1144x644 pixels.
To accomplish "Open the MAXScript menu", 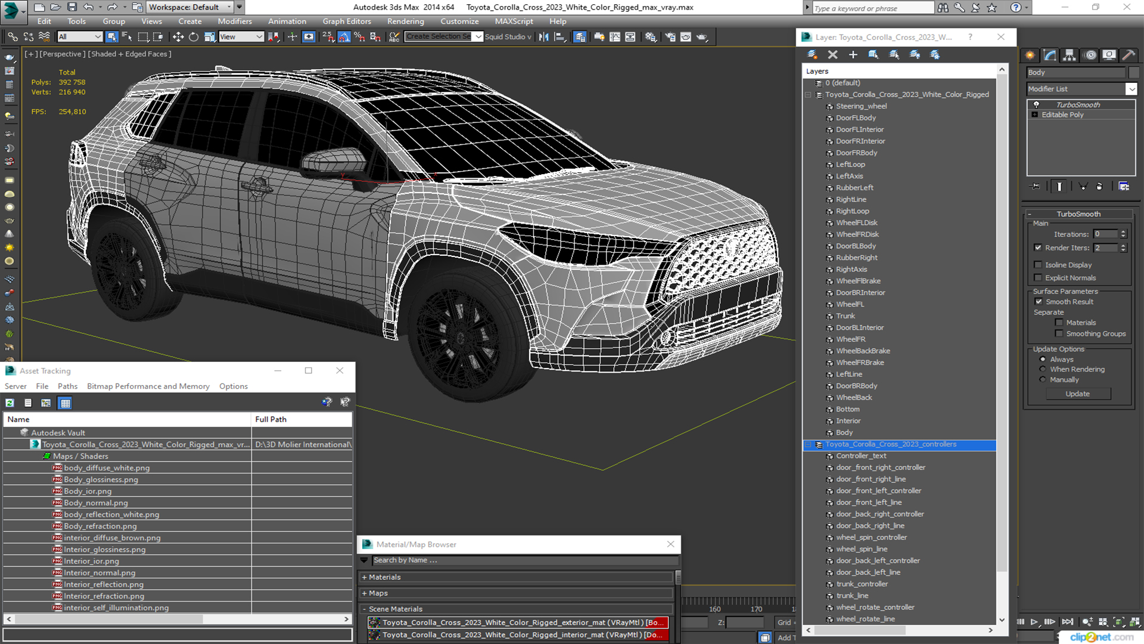I will [514, 21].
